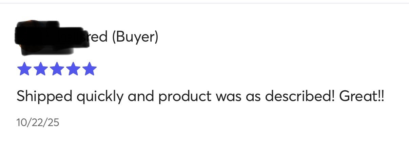This screenshot has height=143, width=409.
Task: Select the word "quickly" in the review
Action: (100, 97)
